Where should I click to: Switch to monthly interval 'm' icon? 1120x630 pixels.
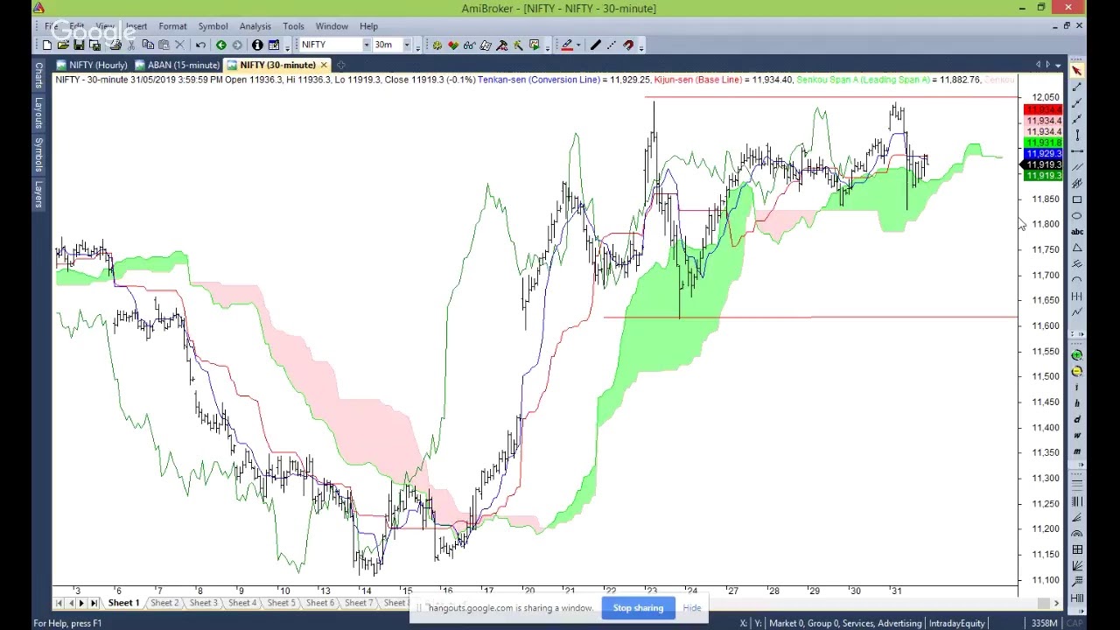coord(1077,451)
